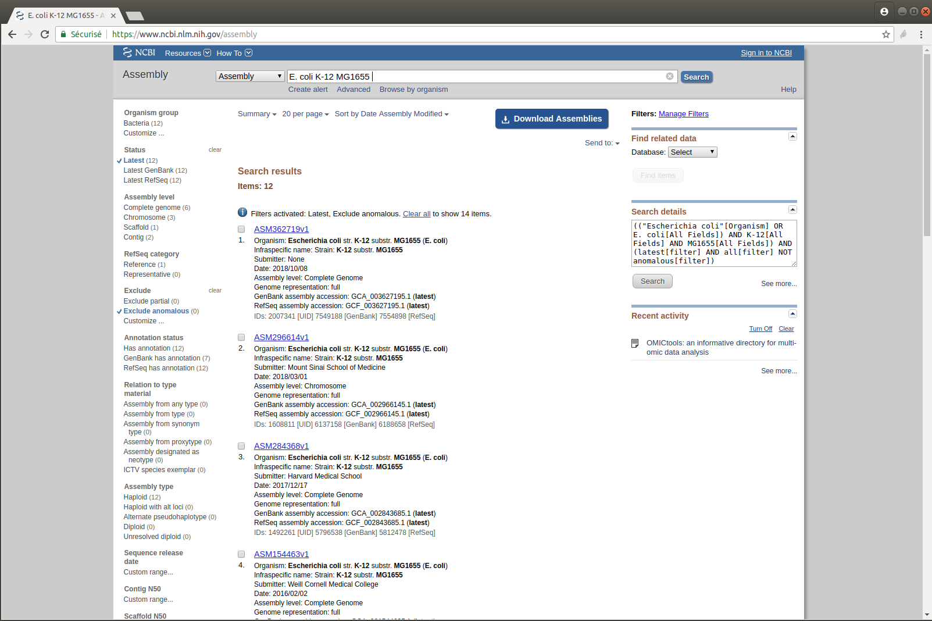Screen dimensions: 932x621
Task: Click Clear all filters link
Action: coord(417,214)
